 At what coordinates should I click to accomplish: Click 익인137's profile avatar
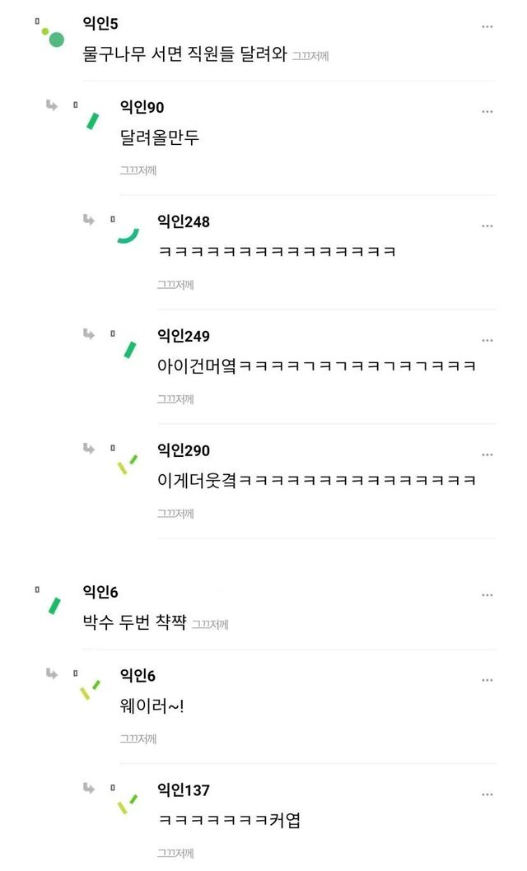tap(127, 803)
